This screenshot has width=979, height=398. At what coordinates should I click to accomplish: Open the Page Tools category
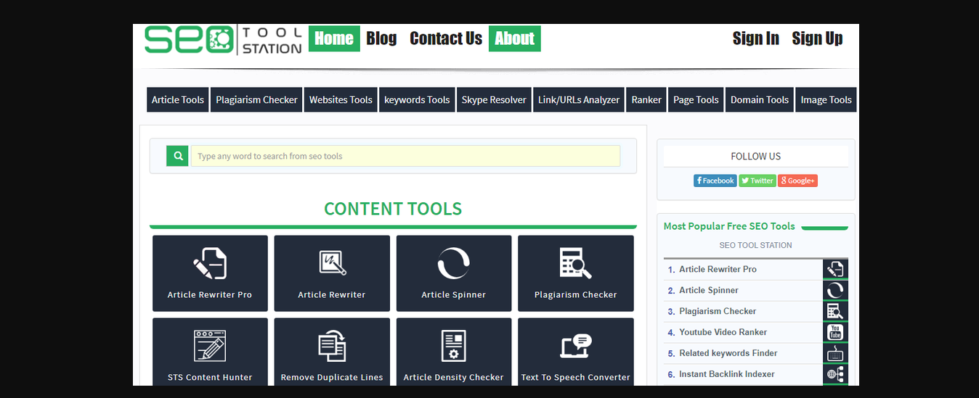tap(696, 100)
